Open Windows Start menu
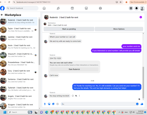The height and width of the screenshot is (115, 147). [x=5, y=112]
